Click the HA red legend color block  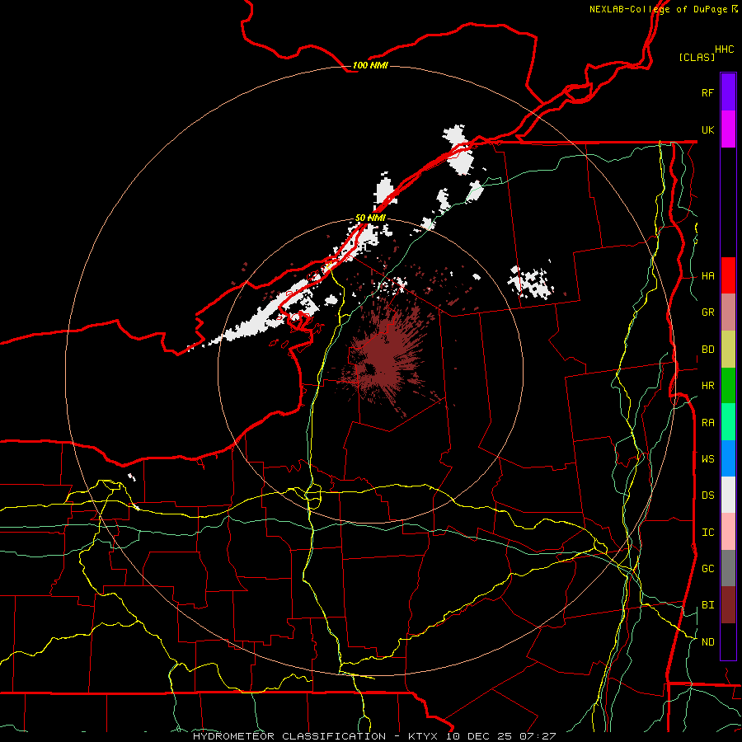tap(728, 275)
